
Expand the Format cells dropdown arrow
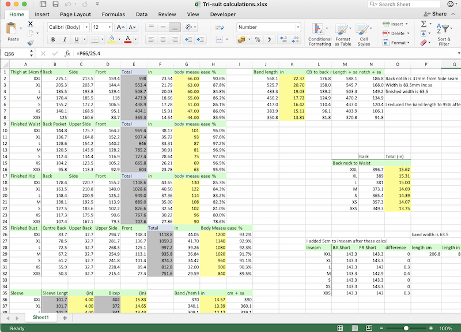(409, 43)
